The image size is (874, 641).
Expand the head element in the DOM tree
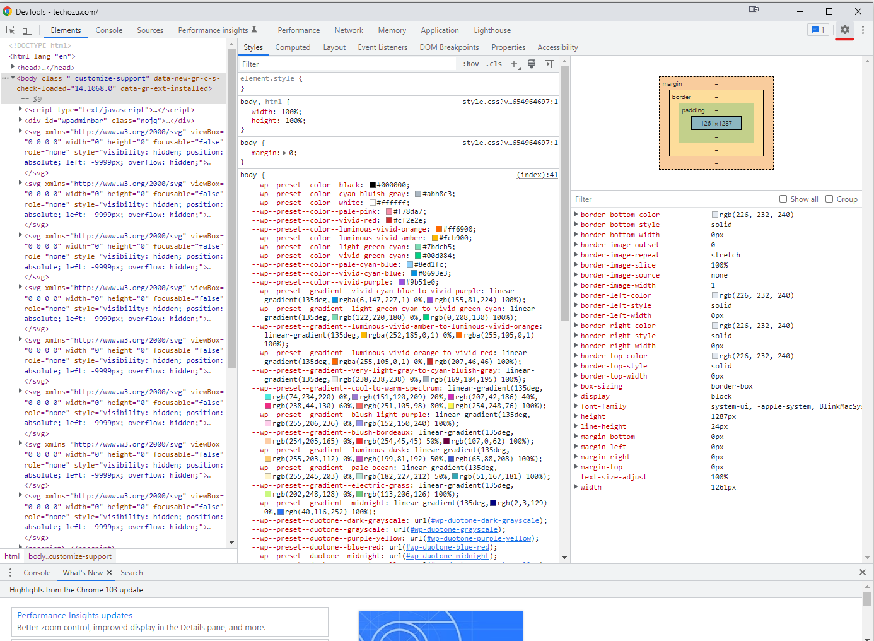point(14,67)
